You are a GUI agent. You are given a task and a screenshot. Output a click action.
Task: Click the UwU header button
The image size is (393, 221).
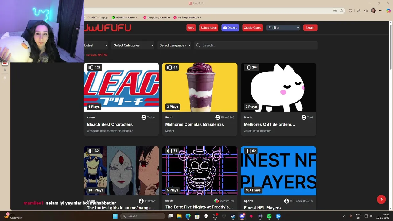[x=191, y=28]
